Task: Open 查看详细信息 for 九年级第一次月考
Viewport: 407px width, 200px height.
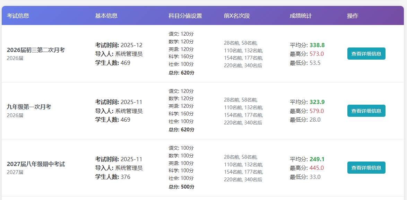Action: (x=366, y=111)
